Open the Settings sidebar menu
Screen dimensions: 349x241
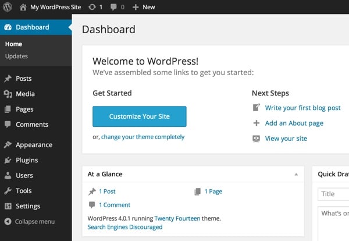[28, 206]
